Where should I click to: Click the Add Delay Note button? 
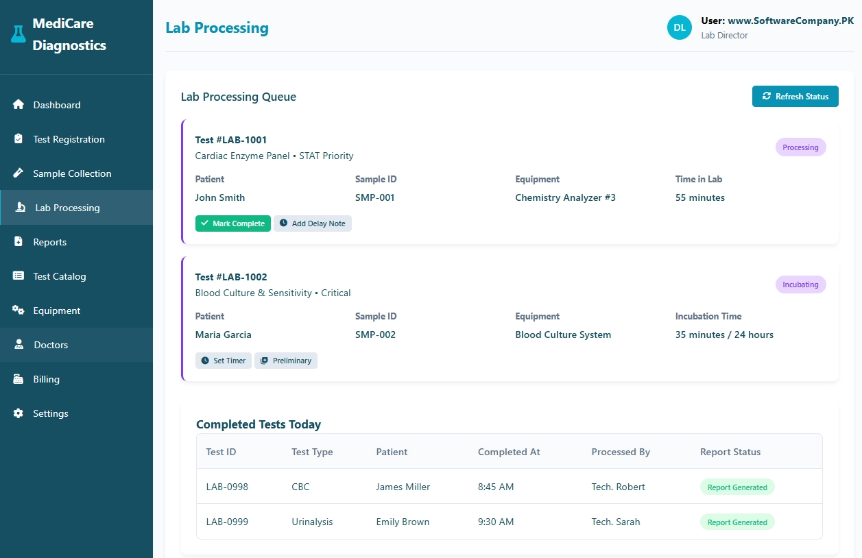click(313, 223)
